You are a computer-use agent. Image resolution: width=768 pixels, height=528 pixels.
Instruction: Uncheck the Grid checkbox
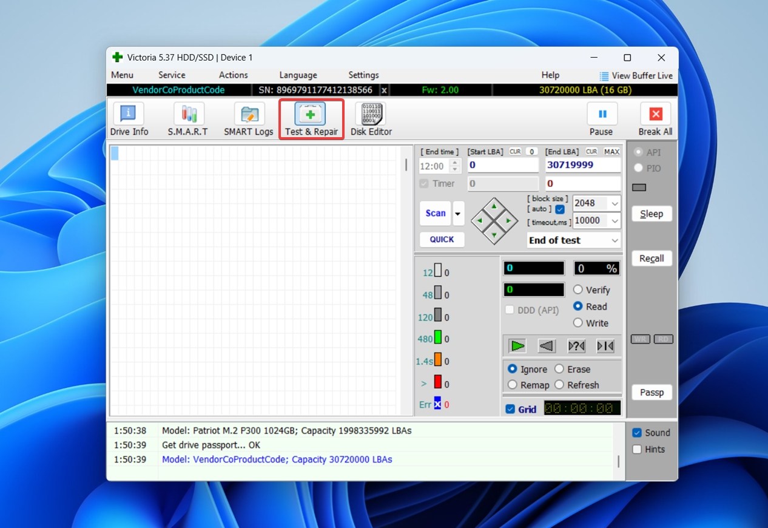pyautogui.click(x=510, y=409)
